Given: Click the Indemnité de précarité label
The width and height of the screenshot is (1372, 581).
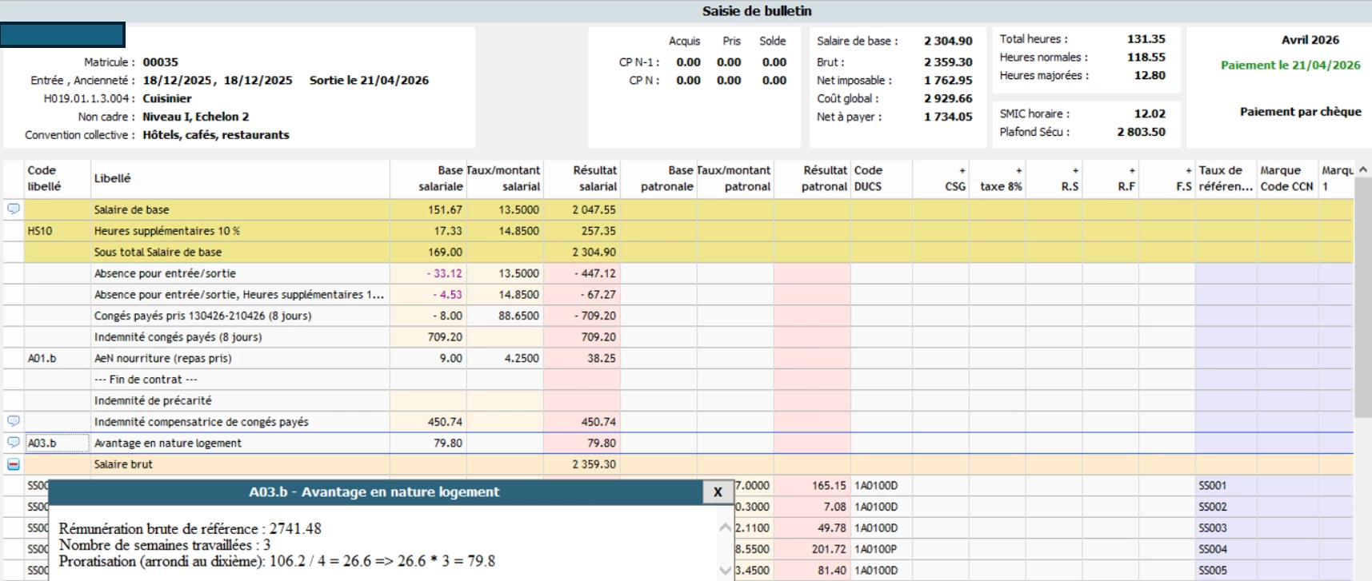Looking at the screenshot, I should (x=153, y=400).
